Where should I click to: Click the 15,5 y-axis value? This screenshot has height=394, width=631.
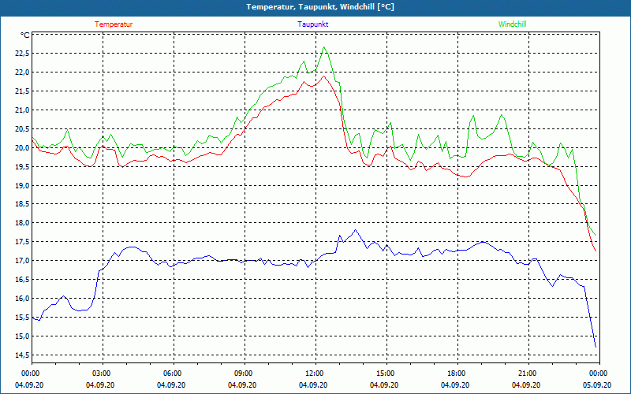22,318
